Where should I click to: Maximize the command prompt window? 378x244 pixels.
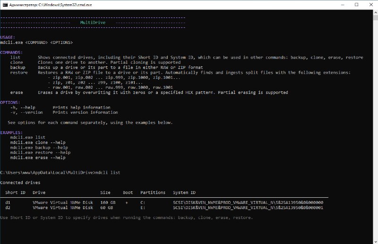[357, 5]
